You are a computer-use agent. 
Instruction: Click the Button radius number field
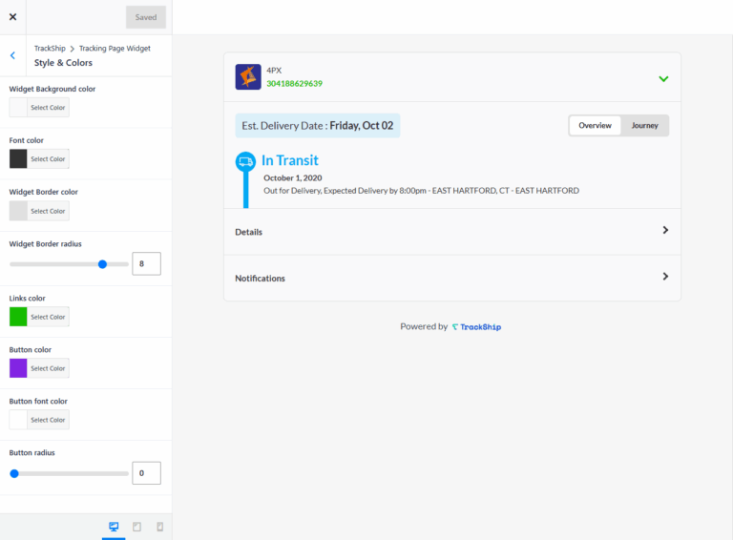[x=146, y=473]
